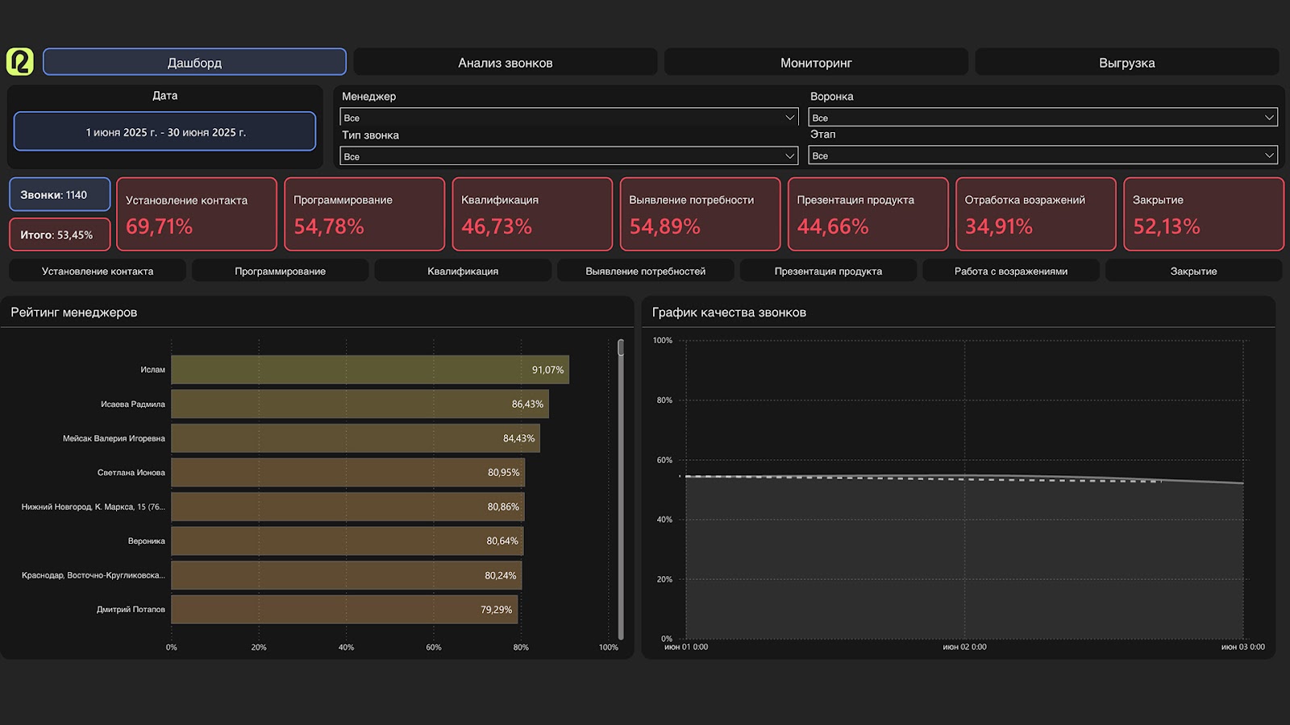Open the date range picker for June 2025

[165, 132]
